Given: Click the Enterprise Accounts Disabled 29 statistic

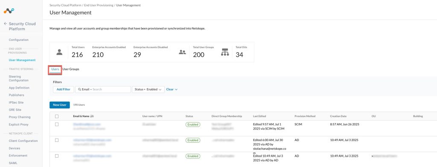Looking at the screenshot, I should pyautogui.click(x=151, y=52).
